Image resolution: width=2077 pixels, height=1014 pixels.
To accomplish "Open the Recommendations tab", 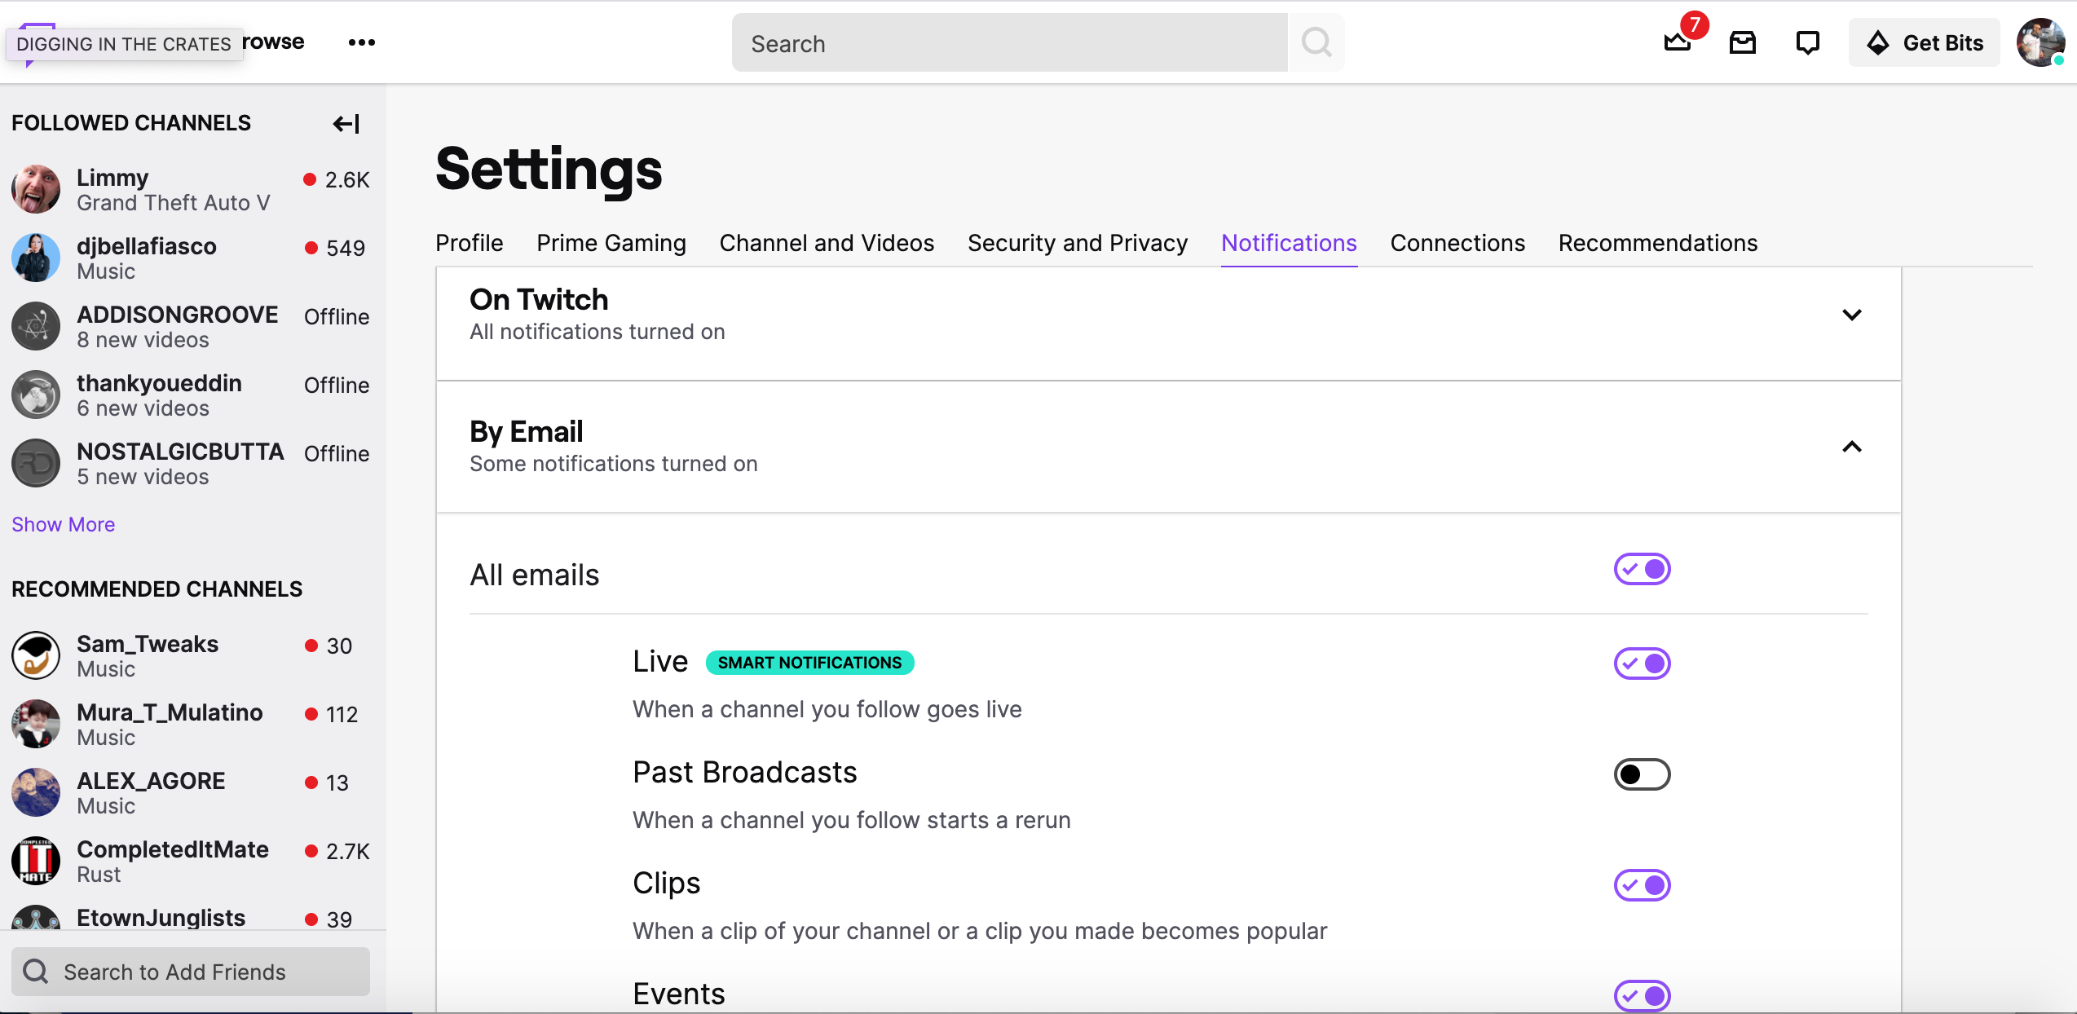I will pyautogui.click(x=1657, y=243).
